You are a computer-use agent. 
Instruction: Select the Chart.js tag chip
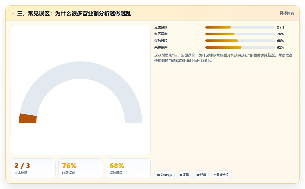click(164, 175)
